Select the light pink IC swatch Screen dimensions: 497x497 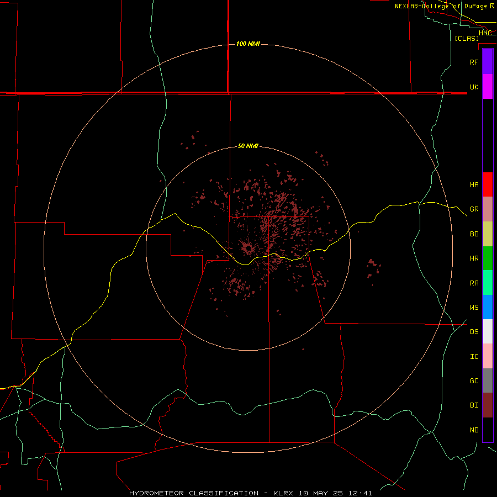point(488,356)
